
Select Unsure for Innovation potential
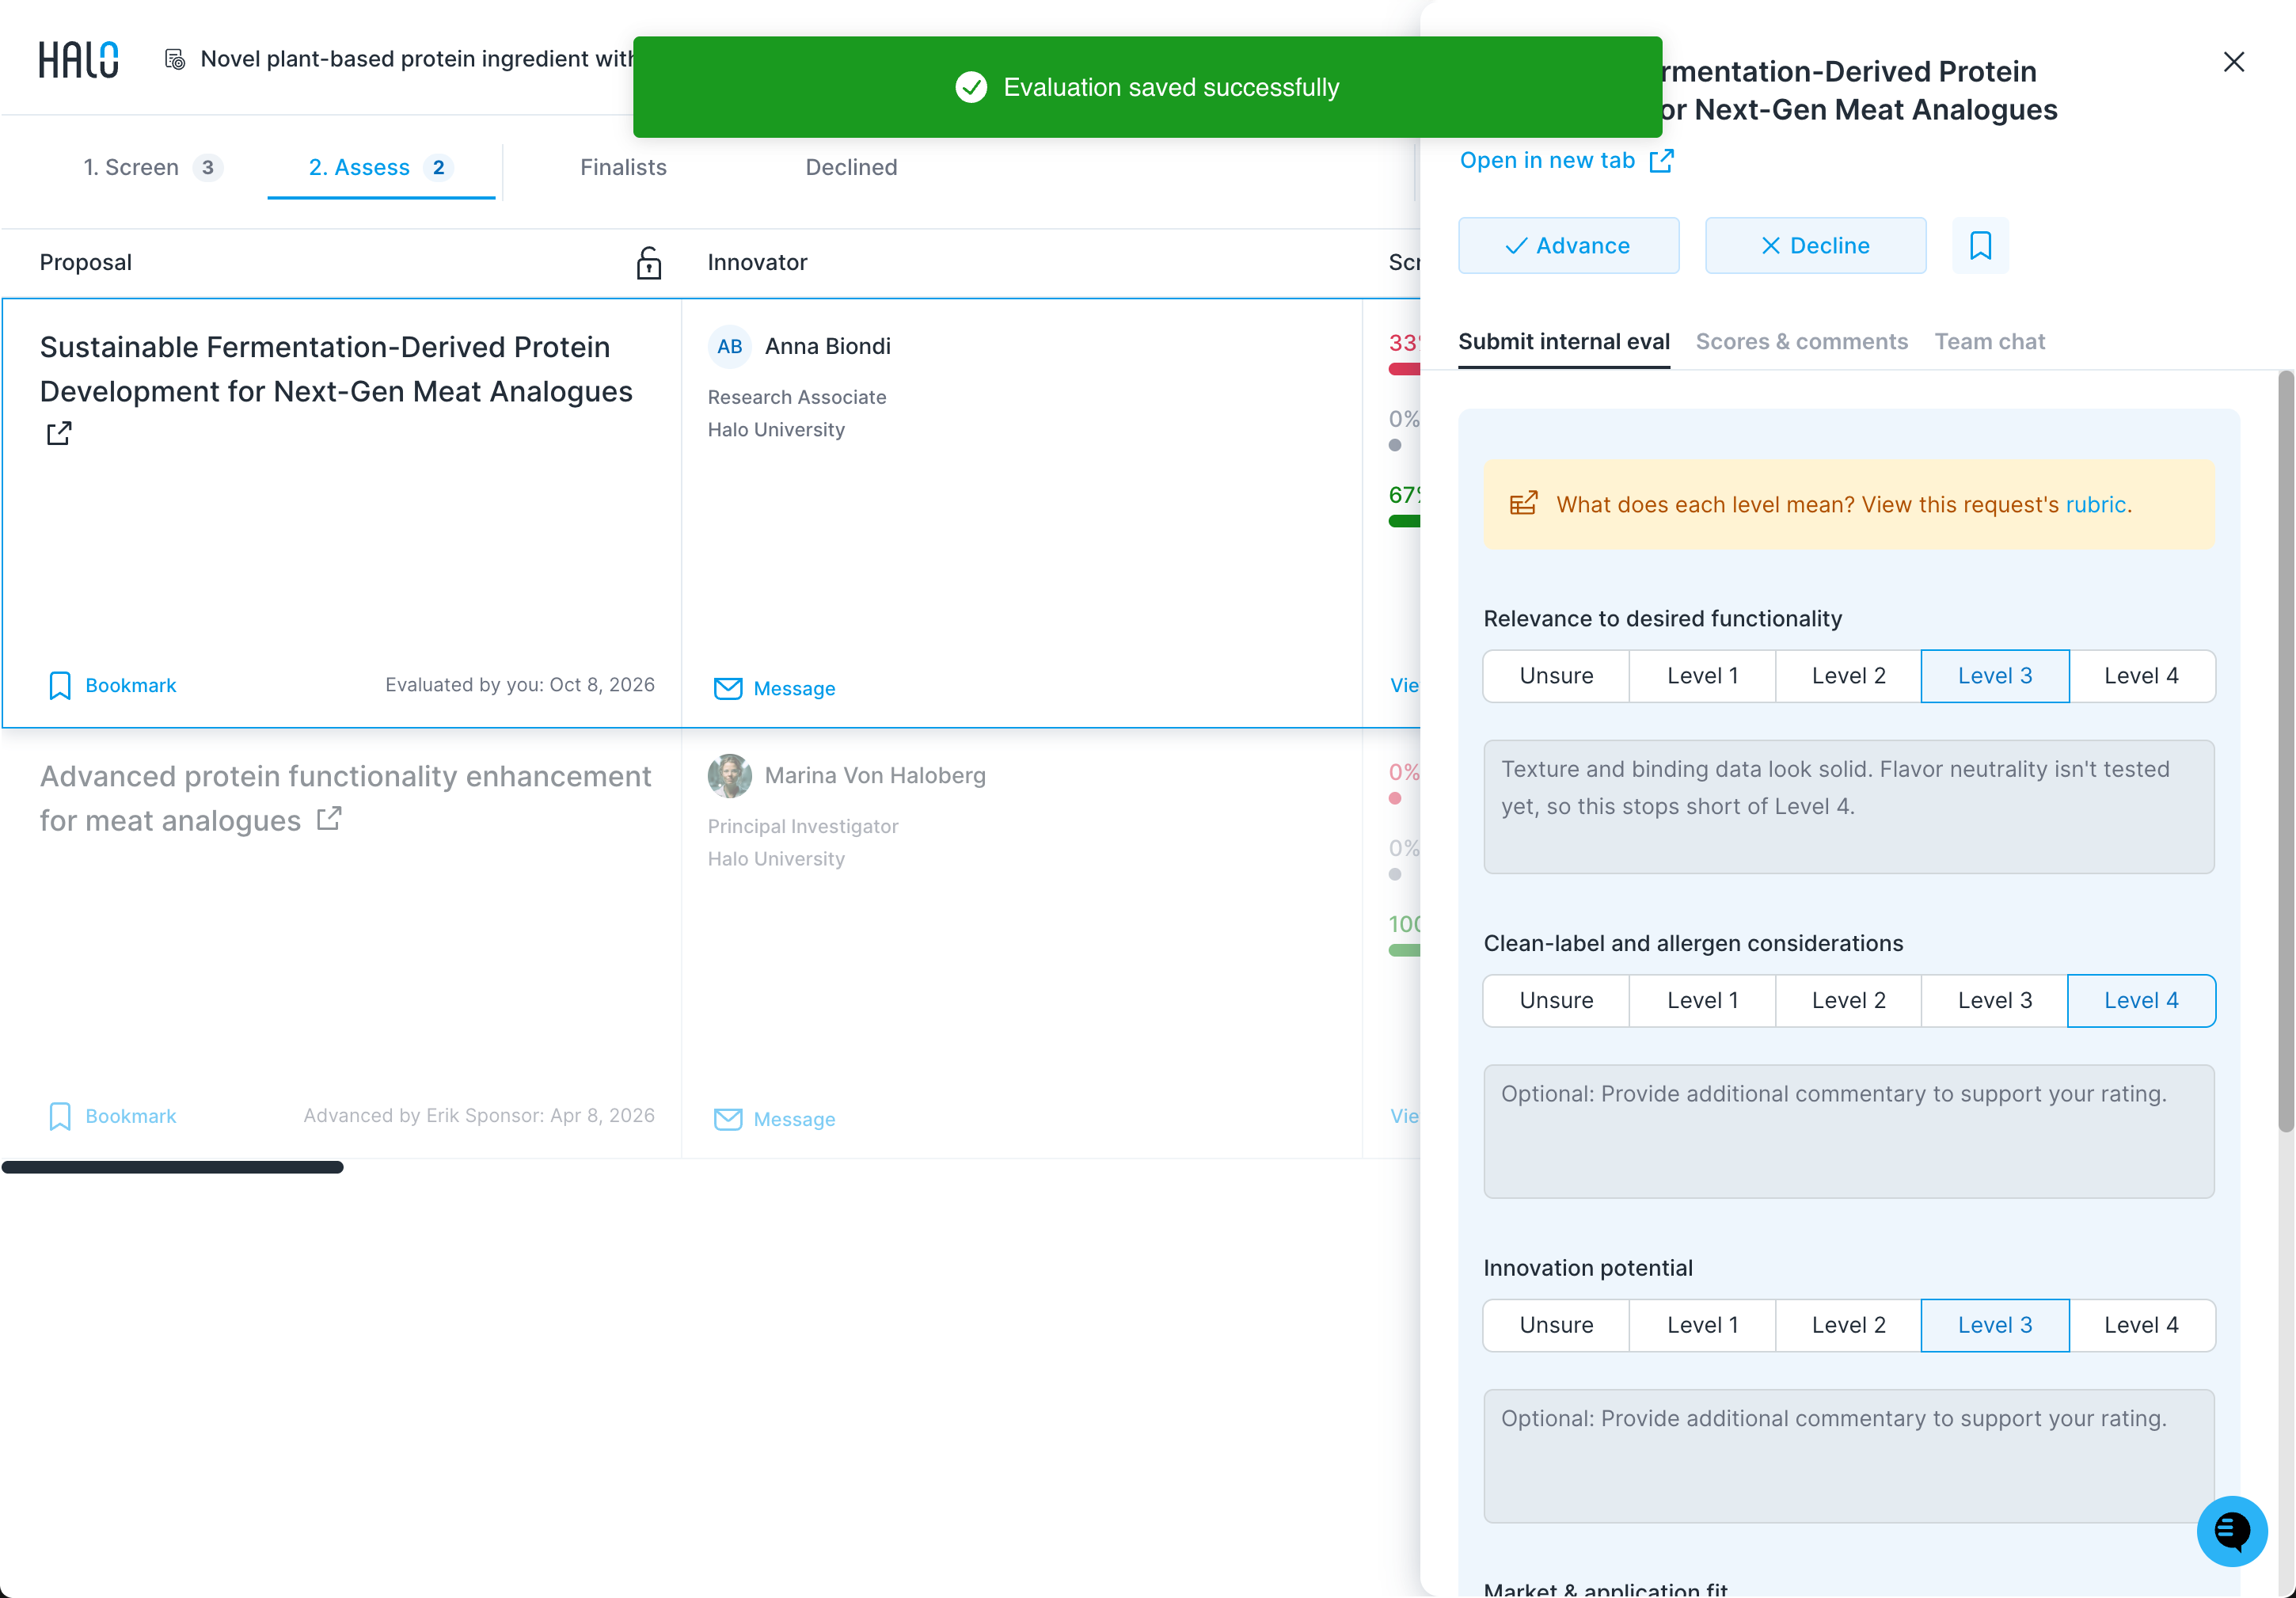coord(1556,1326)
